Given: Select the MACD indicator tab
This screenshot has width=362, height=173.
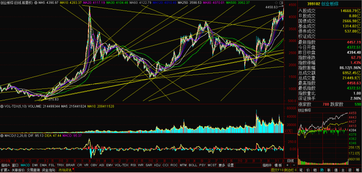Looking at the screenshot, I should tap(26, 165).
